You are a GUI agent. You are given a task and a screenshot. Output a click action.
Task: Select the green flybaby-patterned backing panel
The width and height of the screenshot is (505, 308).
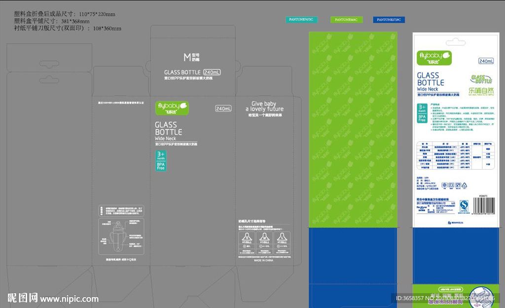[x=353, y=129]
